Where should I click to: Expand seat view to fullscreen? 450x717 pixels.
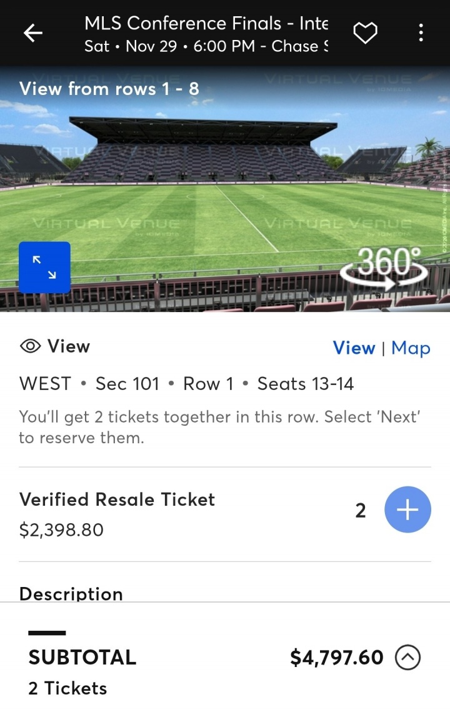(44, 268)
